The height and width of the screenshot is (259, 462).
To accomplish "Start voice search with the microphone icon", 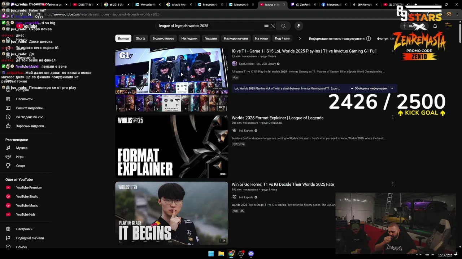I will [298, 26].
